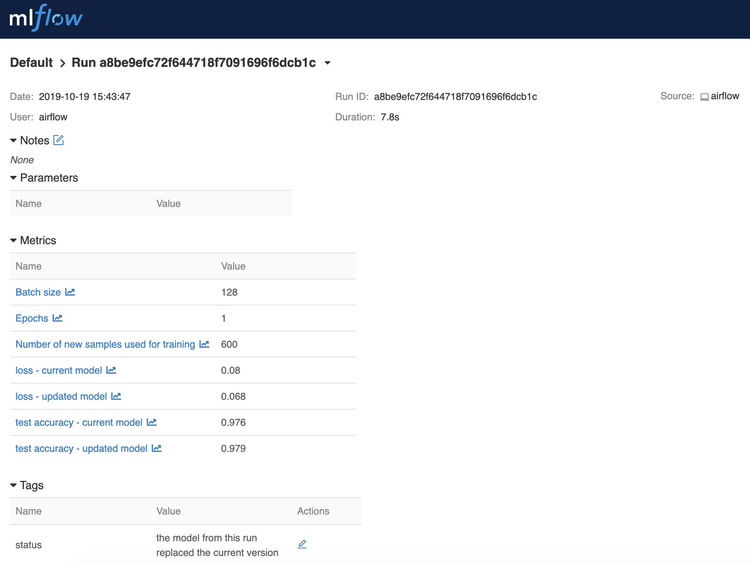This screenshot has width=750, height=563.
Task: Click chart icon for test accuracy - current model
Action: [x=152, y=422]
